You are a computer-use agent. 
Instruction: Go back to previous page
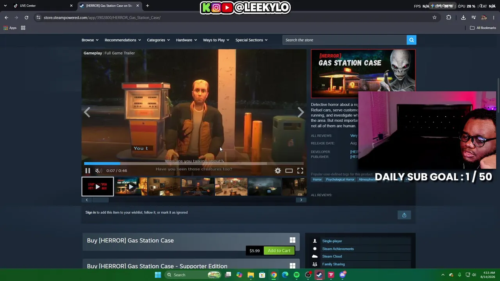pyautogui.click(x=6, y=18)
